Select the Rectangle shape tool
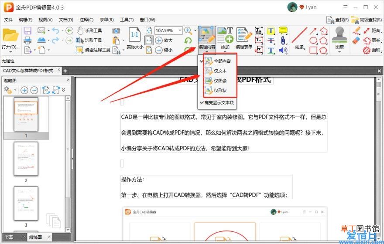Viewport: 384px width, 244px height. click(313, 50)
